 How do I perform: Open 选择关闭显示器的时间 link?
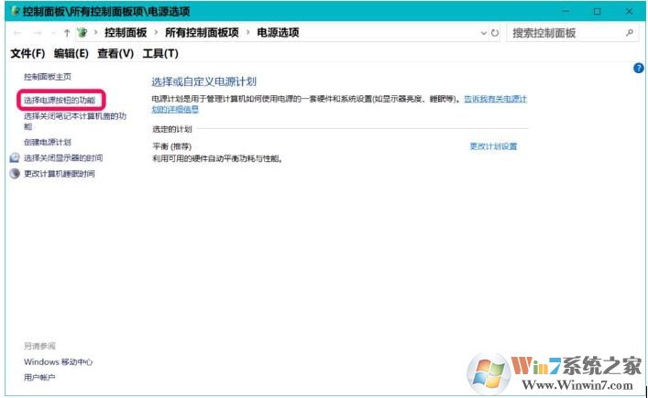(x=63, y=158)
